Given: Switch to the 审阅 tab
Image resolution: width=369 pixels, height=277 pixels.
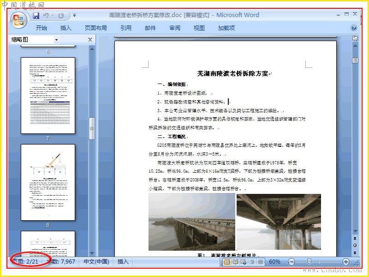Looking at the screenshot, I should tap(175, 28).
